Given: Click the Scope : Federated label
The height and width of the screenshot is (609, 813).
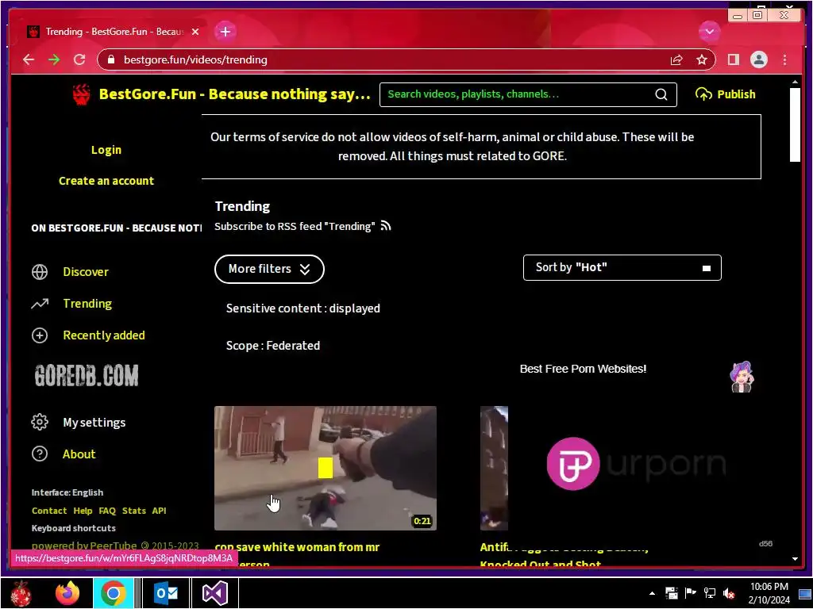Looking at the screenshot, I should 273,346.
